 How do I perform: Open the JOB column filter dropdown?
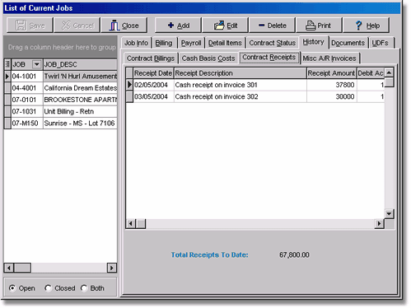click(36, 64)
